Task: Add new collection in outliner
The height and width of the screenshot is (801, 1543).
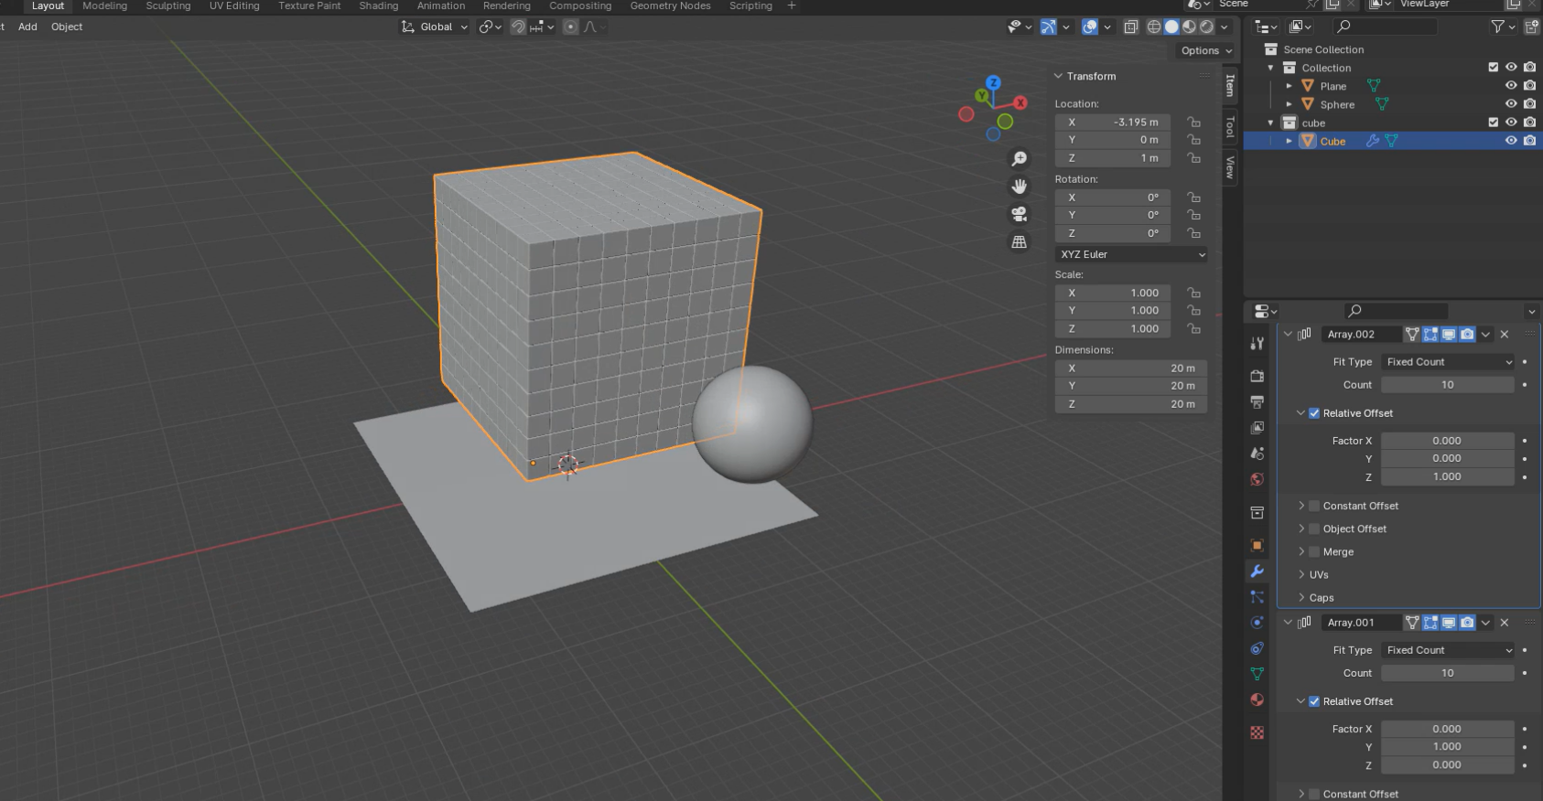Action: tap(1531, 27)
